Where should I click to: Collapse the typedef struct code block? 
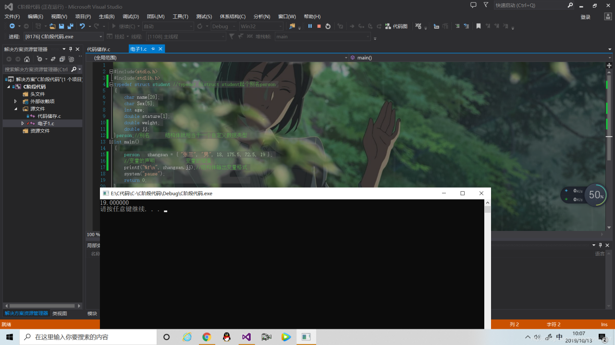pyautogui.click(x=111, y=84)
